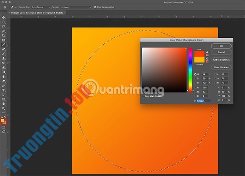Select the Frame tool
This screenshot has width=245, height=176.
3,40
